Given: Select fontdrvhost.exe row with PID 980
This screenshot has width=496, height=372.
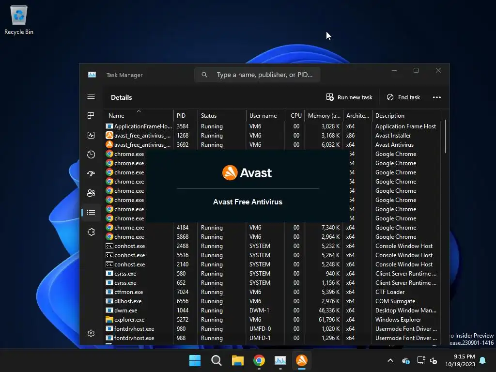Looking at the screenshot, I should click(x=272, y=329).
